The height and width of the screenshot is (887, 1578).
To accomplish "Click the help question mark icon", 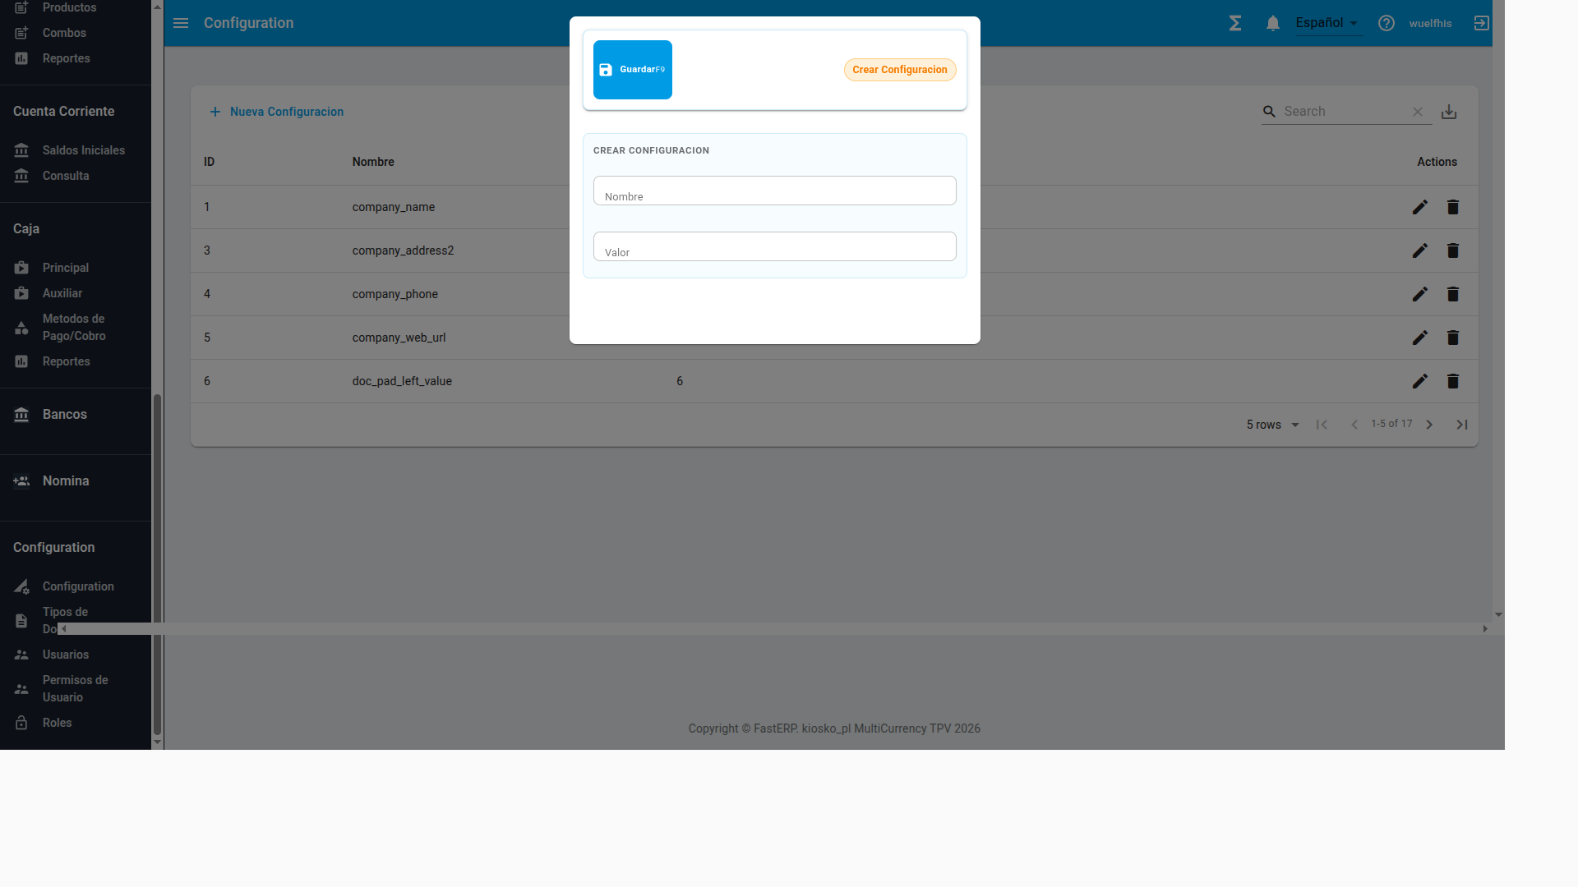I will [1387, 23].
